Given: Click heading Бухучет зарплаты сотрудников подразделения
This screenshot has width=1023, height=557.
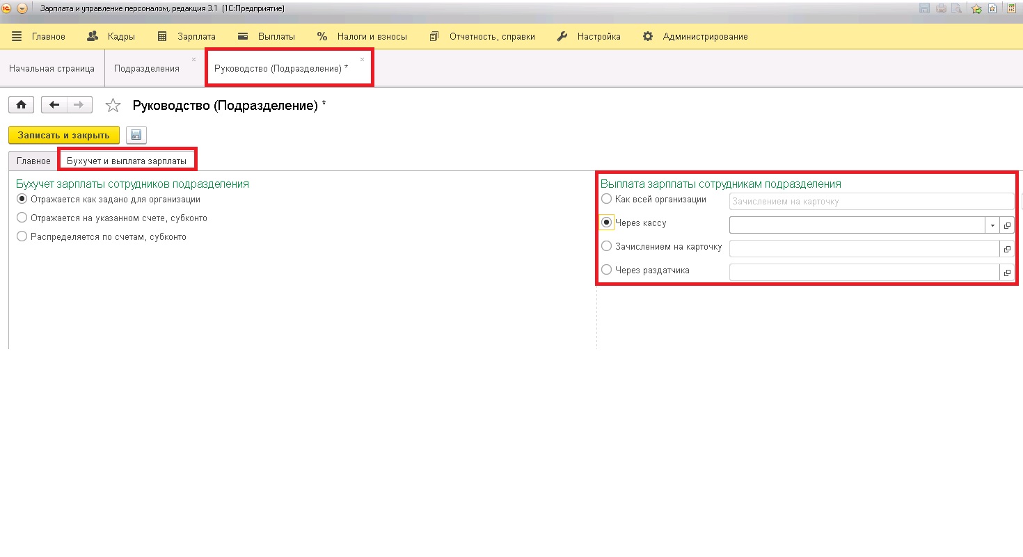Looking at the screenshot, I should [x=132, y=184].
